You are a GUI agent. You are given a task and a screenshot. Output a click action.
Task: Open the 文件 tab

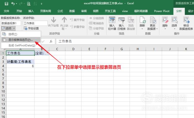[6, 11]
